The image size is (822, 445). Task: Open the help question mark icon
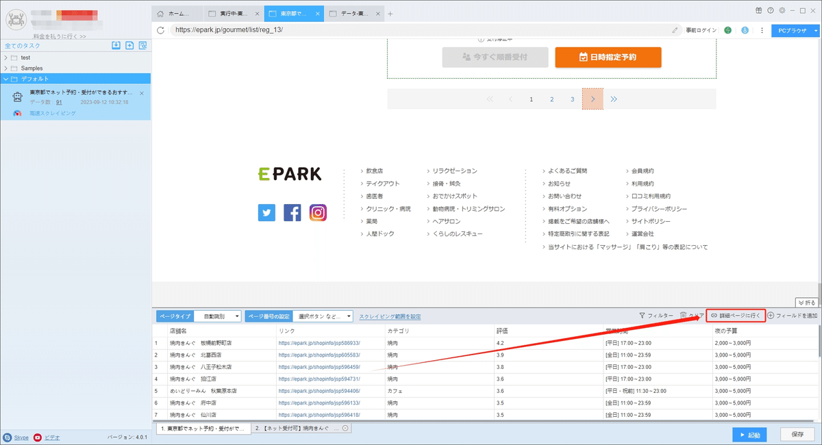click(771, 10)
